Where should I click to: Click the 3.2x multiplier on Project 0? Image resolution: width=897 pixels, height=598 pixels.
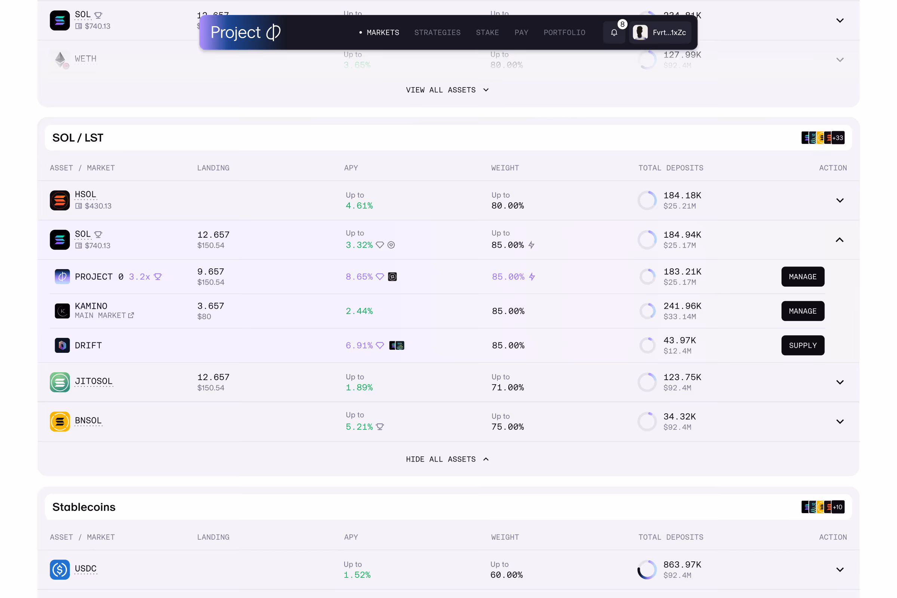coord(139,277)
